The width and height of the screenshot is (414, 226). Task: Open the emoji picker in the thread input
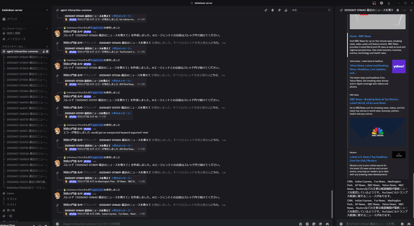point(402,224)
